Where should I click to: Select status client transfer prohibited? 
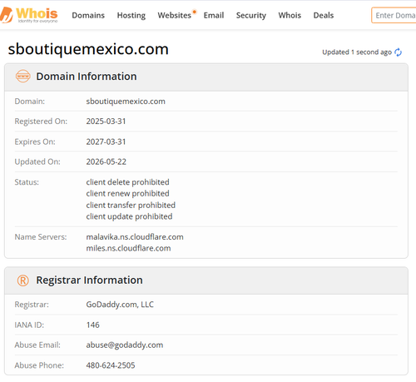point(131,205)
